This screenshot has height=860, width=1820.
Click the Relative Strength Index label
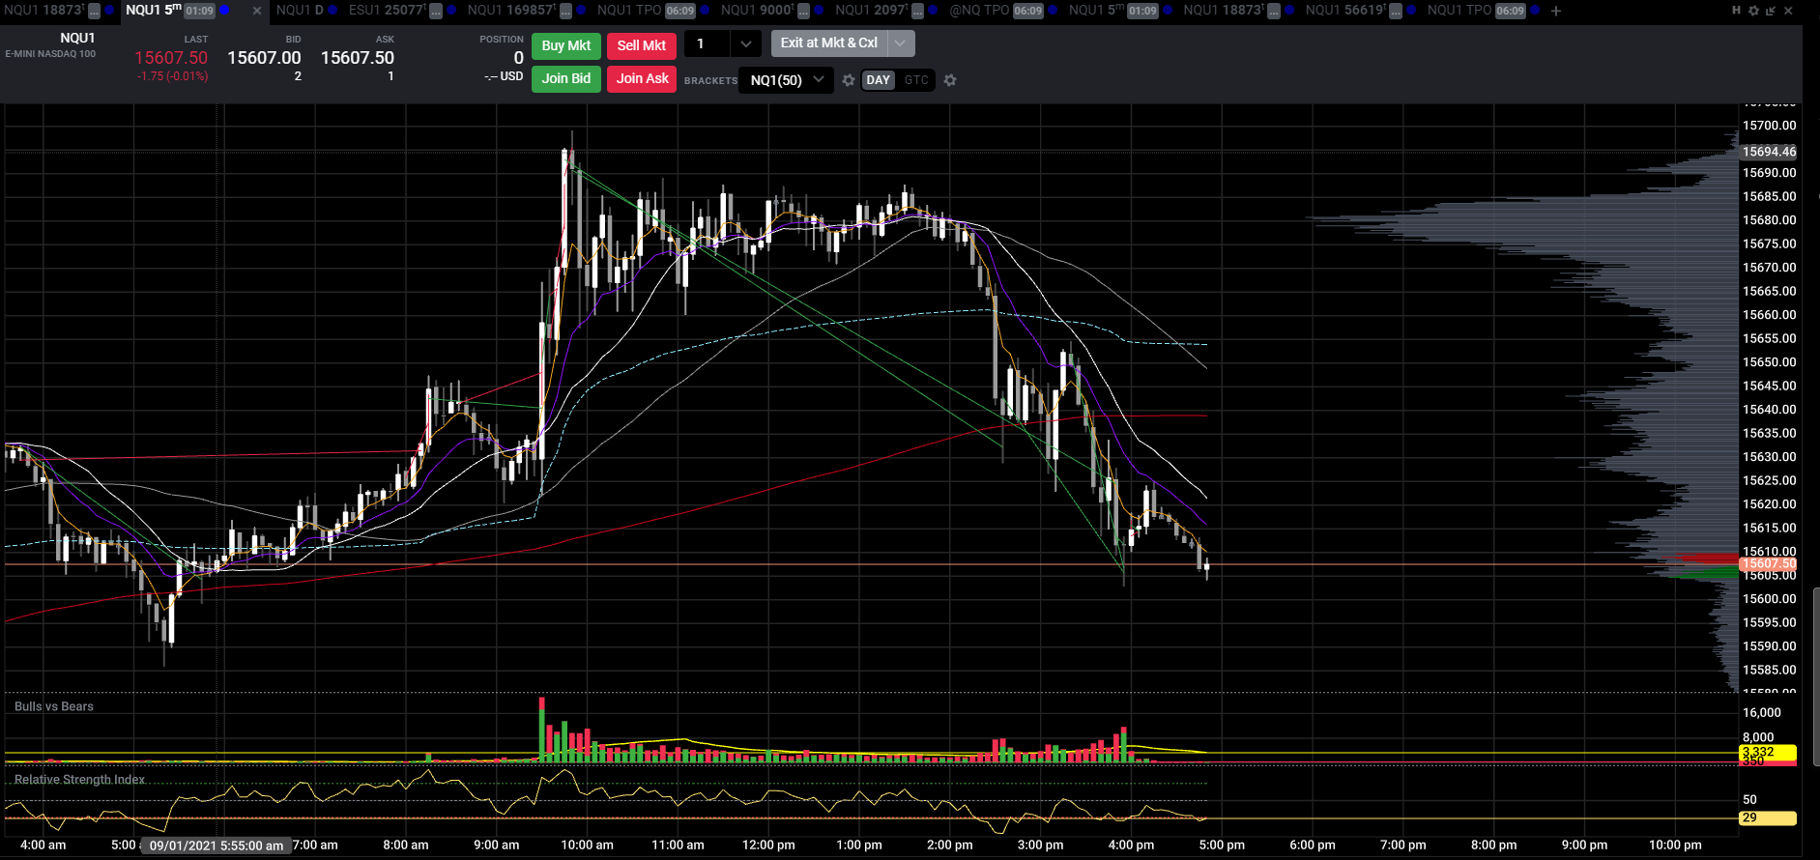coord(79,780)
